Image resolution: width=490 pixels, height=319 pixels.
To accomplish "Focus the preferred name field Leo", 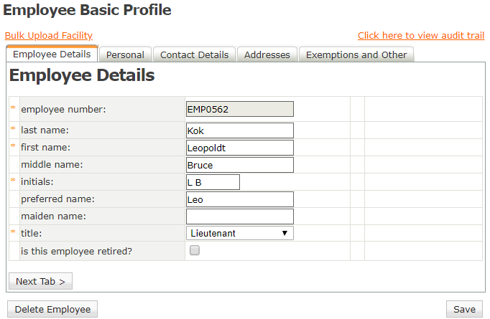I will click(240, 199).
